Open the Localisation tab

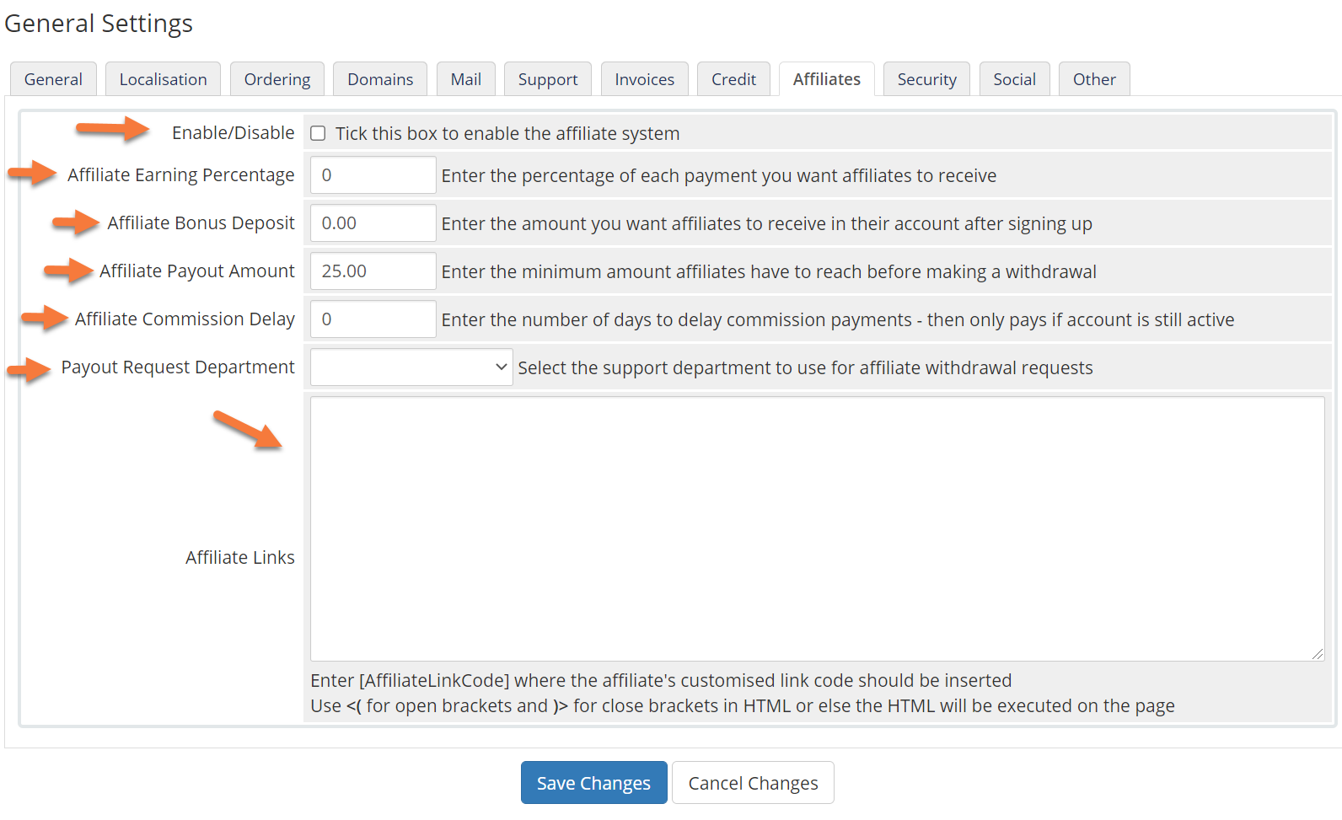[163, 79]
